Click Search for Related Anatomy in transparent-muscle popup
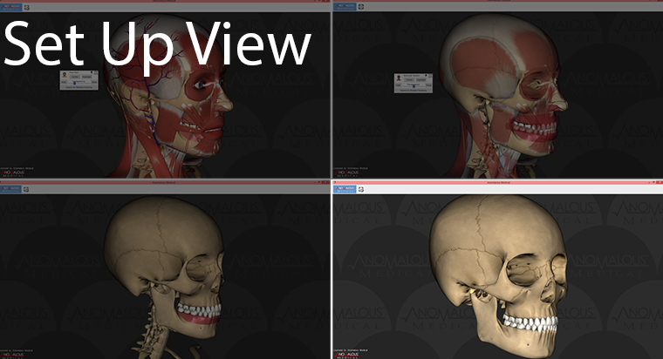 [414, 90]
